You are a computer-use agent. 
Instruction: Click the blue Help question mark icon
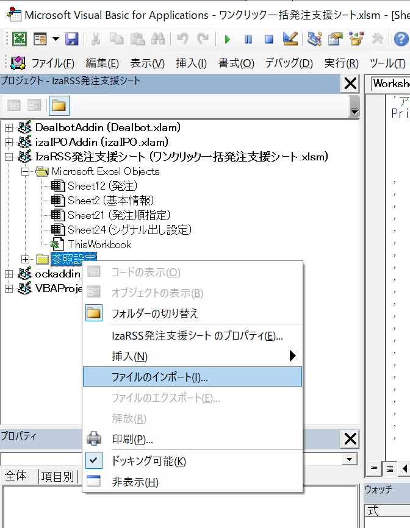(x=401, y=39)
